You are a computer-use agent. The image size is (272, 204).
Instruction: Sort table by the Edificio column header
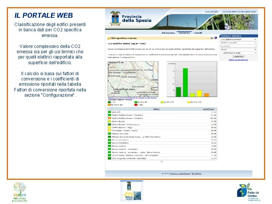point(156,109)
